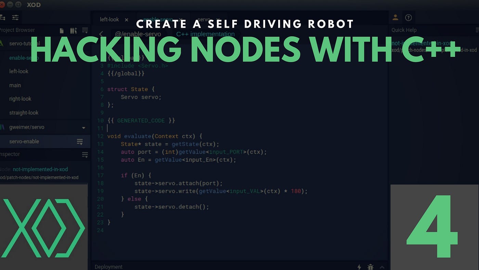479x270 pixels.
Task: Click the '#include <Servo.h>' code line
Action: [138, 65]
